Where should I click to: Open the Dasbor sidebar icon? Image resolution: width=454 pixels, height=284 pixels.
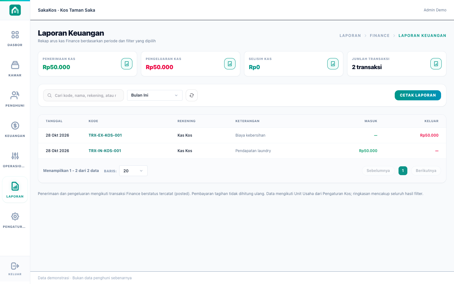click(15, 35)
